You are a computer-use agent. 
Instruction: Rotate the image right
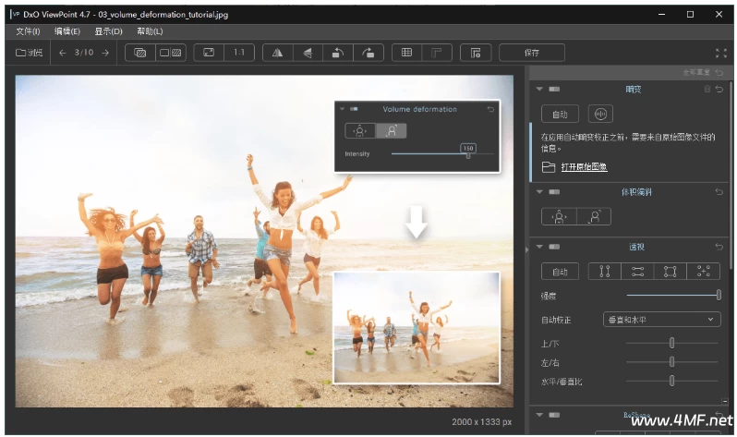coord(368,53)
